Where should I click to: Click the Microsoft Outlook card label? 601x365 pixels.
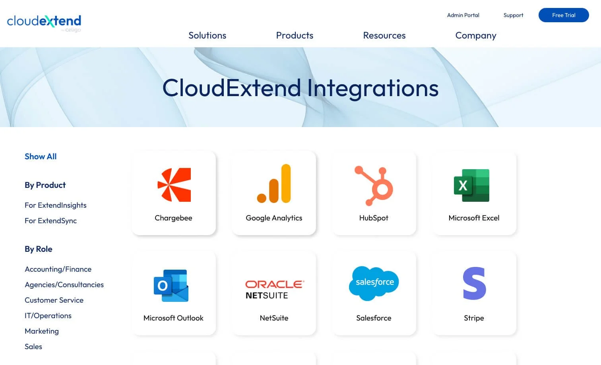[173, 318]
